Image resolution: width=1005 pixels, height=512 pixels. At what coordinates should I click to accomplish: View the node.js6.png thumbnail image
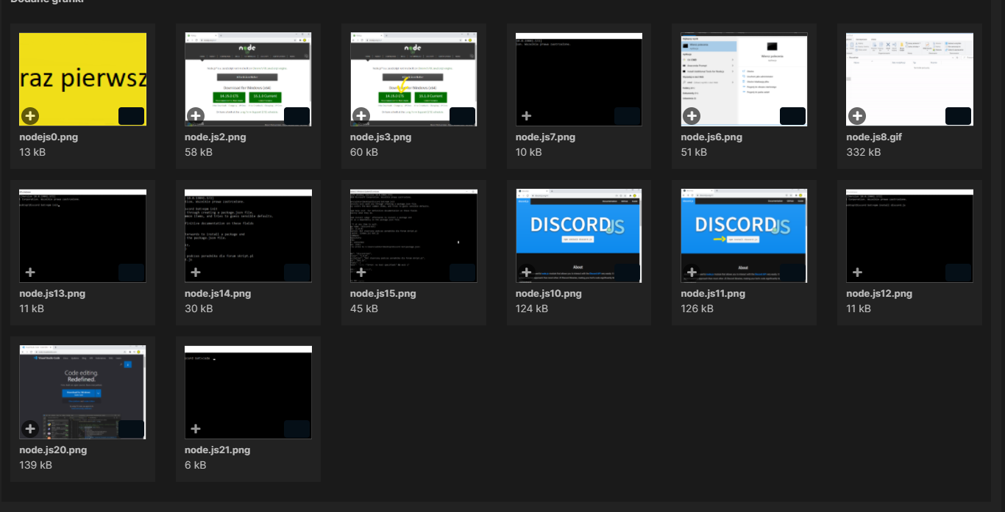[x=744, y=79]
